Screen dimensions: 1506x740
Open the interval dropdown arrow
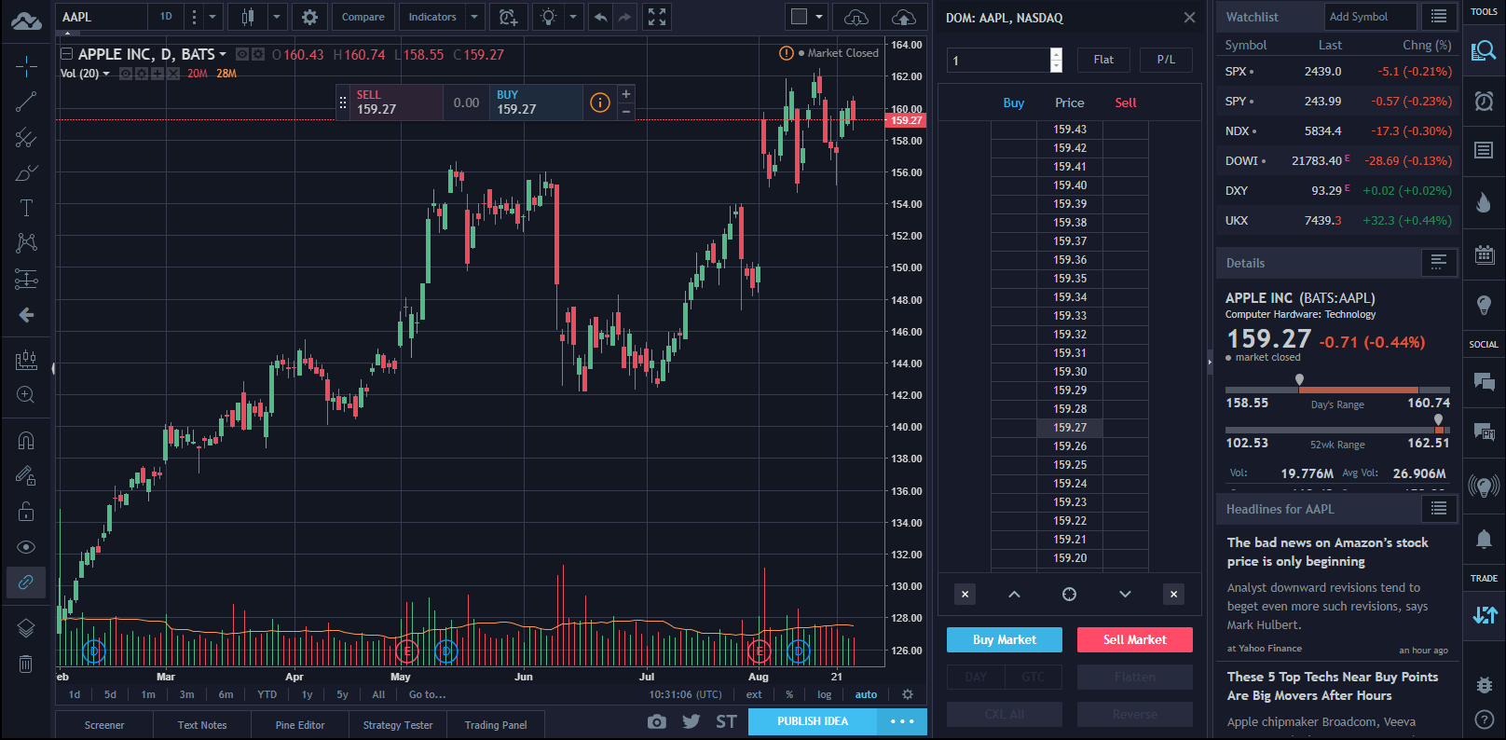[212, 17]
